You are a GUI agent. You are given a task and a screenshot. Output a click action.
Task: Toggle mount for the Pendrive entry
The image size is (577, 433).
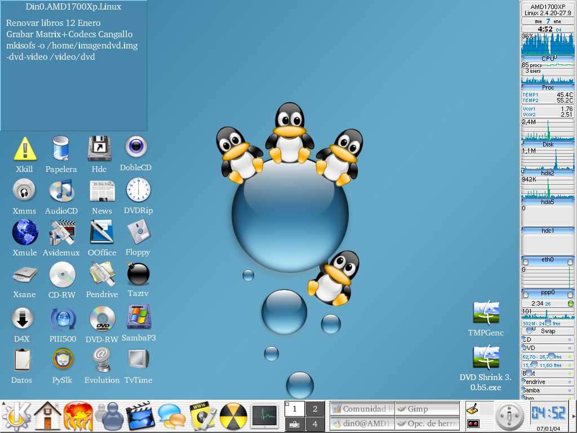coord(569,382)
